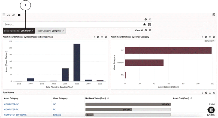Viewport: 218px width, 118px height.
Task: Toggle the side panel icon at top right
Action: 214,15
